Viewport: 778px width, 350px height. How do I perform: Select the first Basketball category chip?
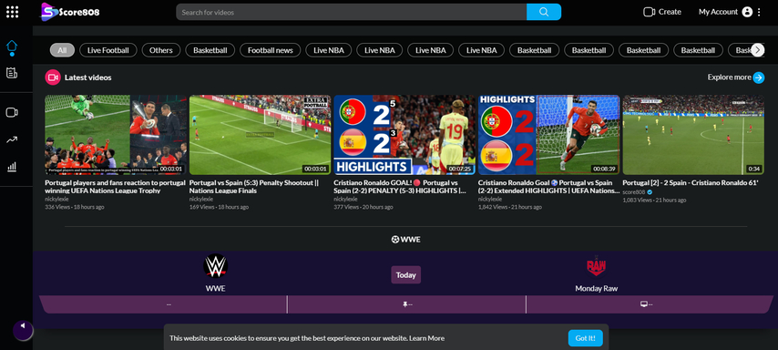pos(210,50)
